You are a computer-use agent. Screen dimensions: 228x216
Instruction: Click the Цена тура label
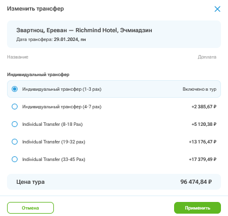click(30, 182)
